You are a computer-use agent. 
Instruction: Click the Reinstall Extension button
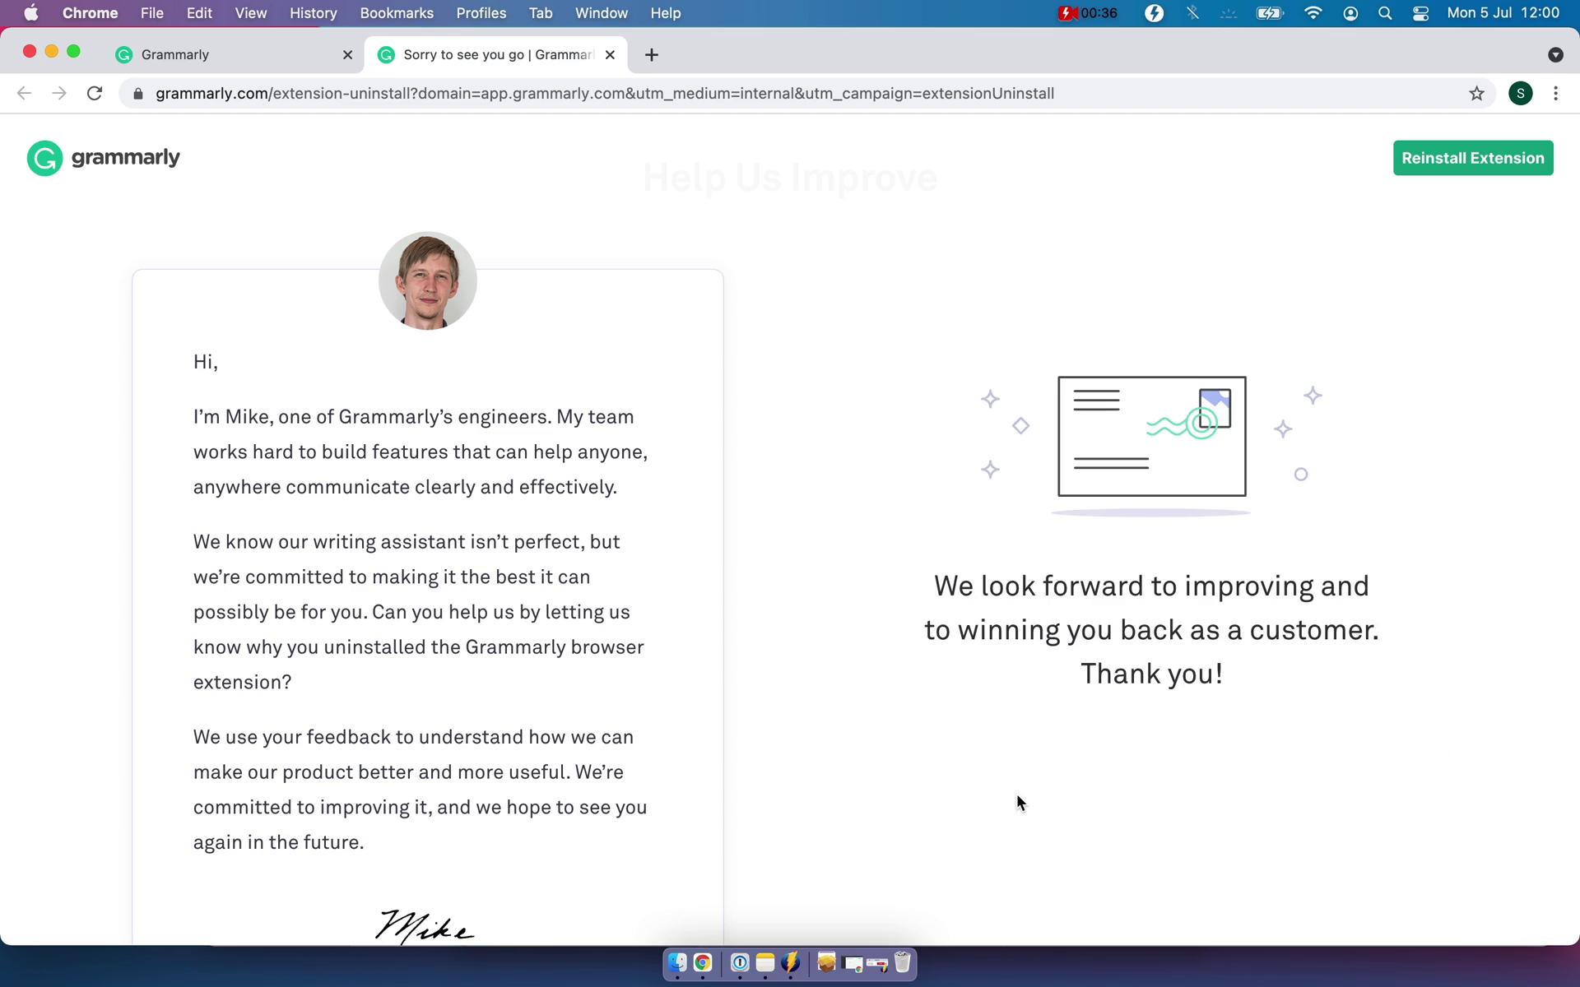pos(1473,158)
